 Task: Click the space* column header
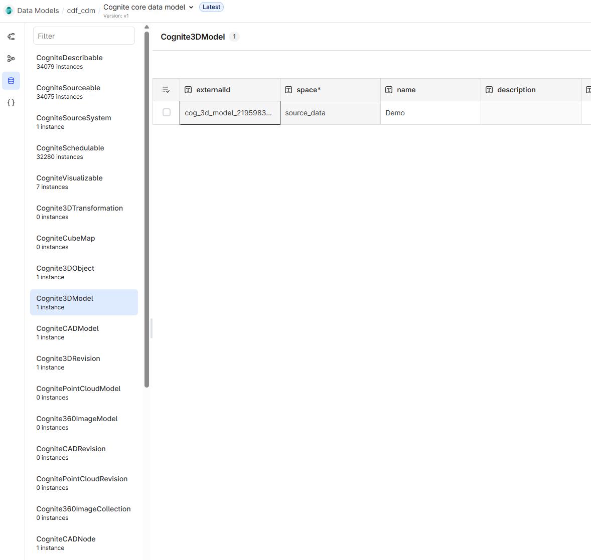(330, 90)
